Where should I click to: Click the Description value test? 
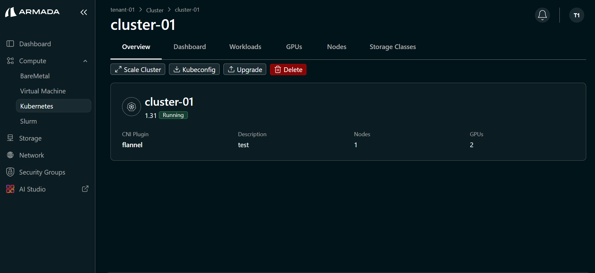(243, 145)
